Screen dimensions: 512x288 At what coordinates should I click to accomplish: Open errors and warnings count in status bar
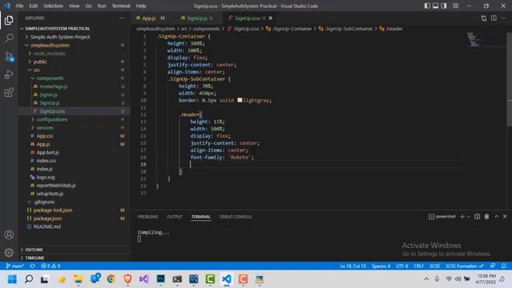coord(50,266)
